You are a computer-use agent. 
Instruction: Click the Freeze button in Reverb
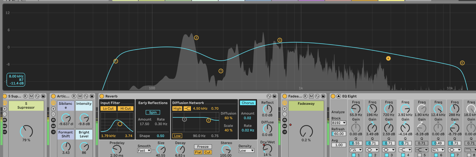coord(203,147)
